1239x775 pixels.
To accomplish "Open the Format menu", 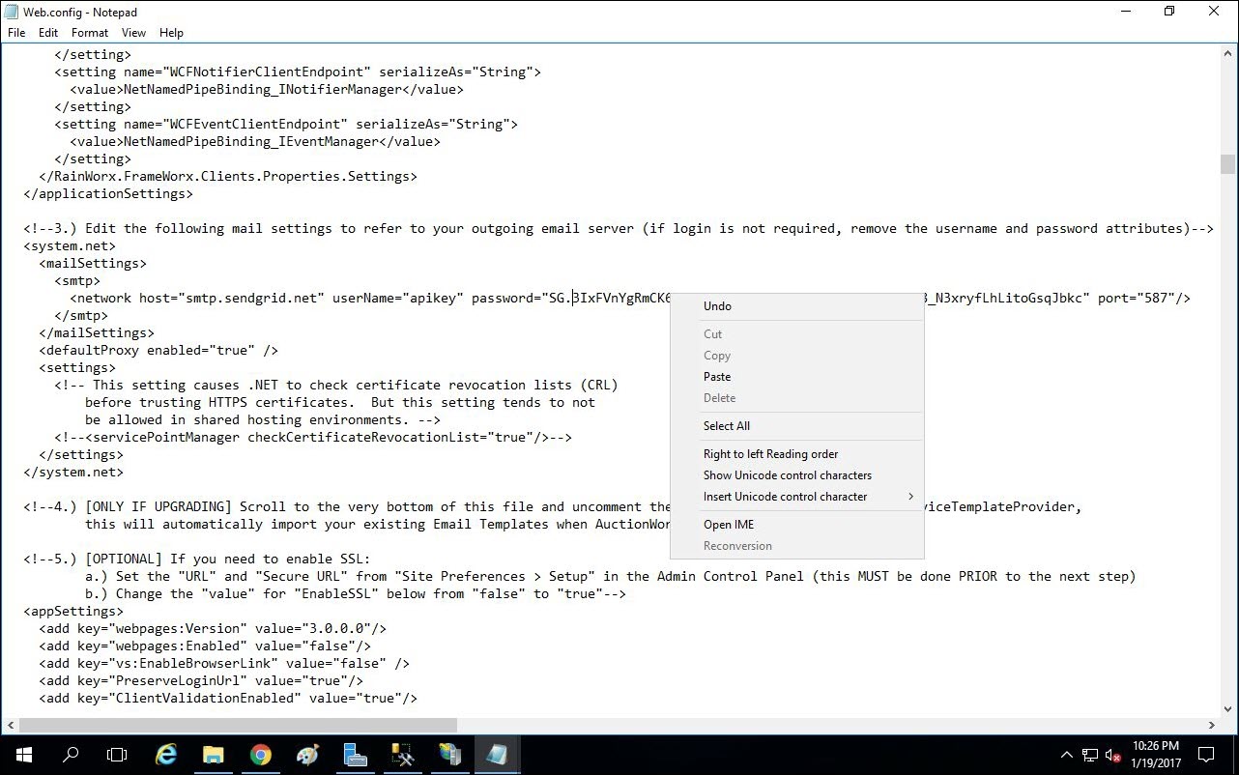I will (90, 33).
